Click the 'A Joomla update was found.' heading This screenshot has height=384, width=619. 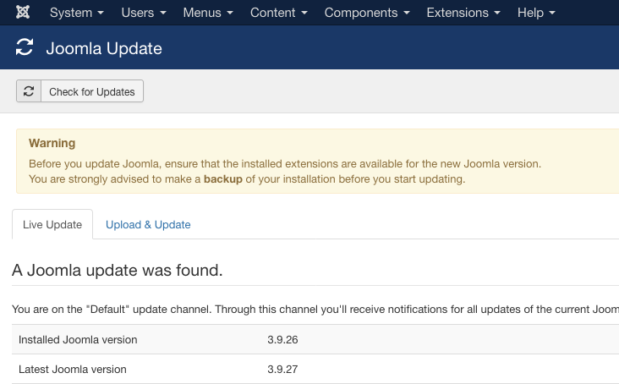click(118, 271)
